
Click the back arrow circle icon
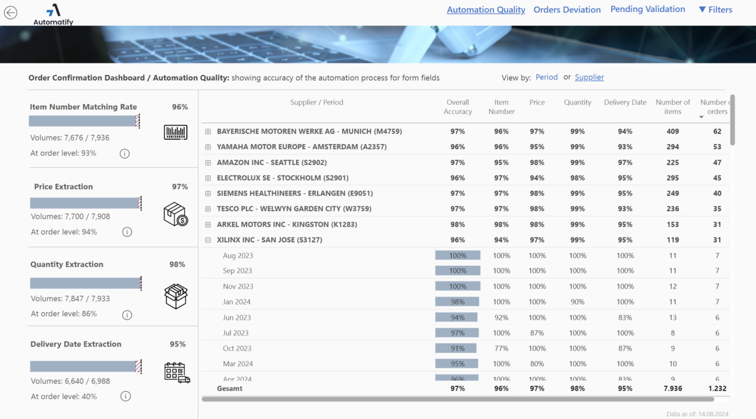pyautogui.click(x=10, y=13)
